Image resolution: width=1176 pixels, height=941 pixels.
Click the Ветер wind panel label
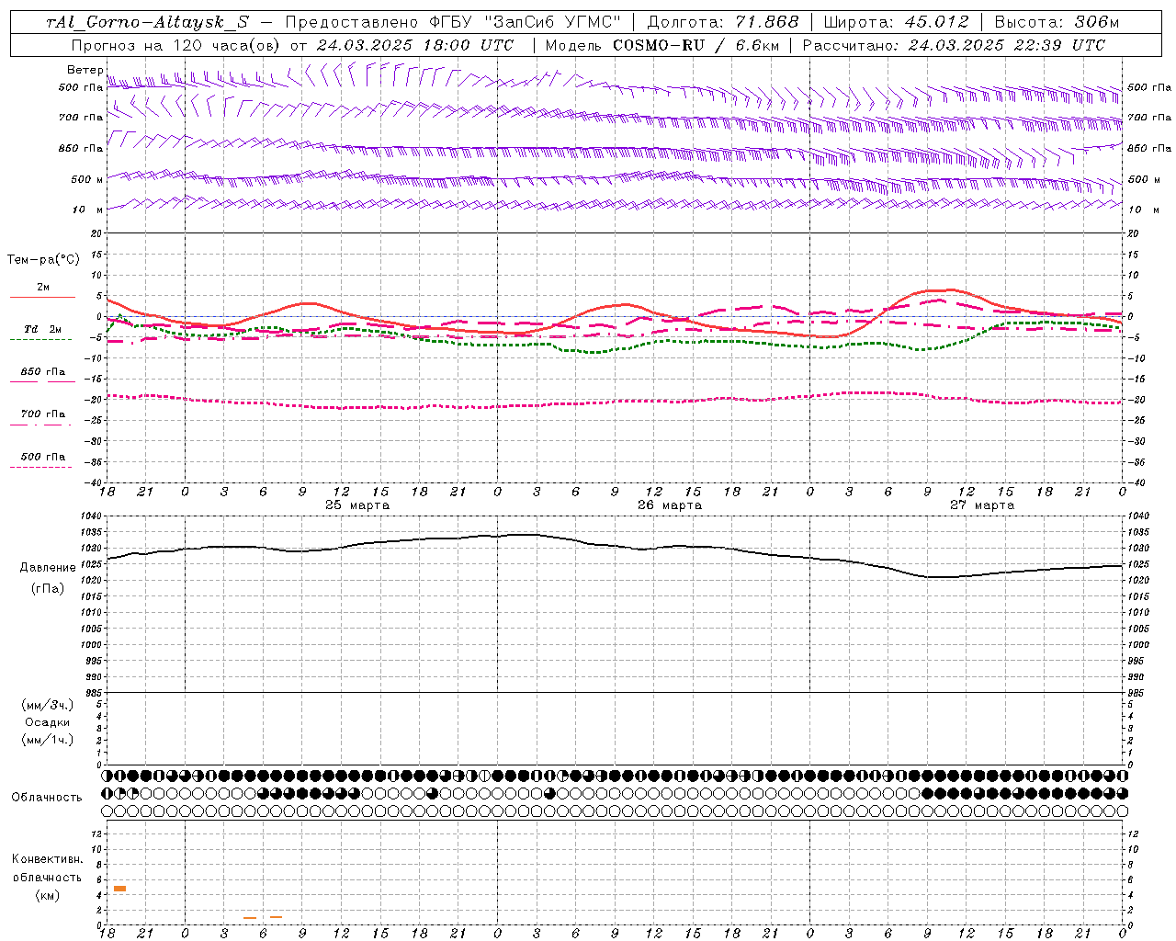[85, 70]
